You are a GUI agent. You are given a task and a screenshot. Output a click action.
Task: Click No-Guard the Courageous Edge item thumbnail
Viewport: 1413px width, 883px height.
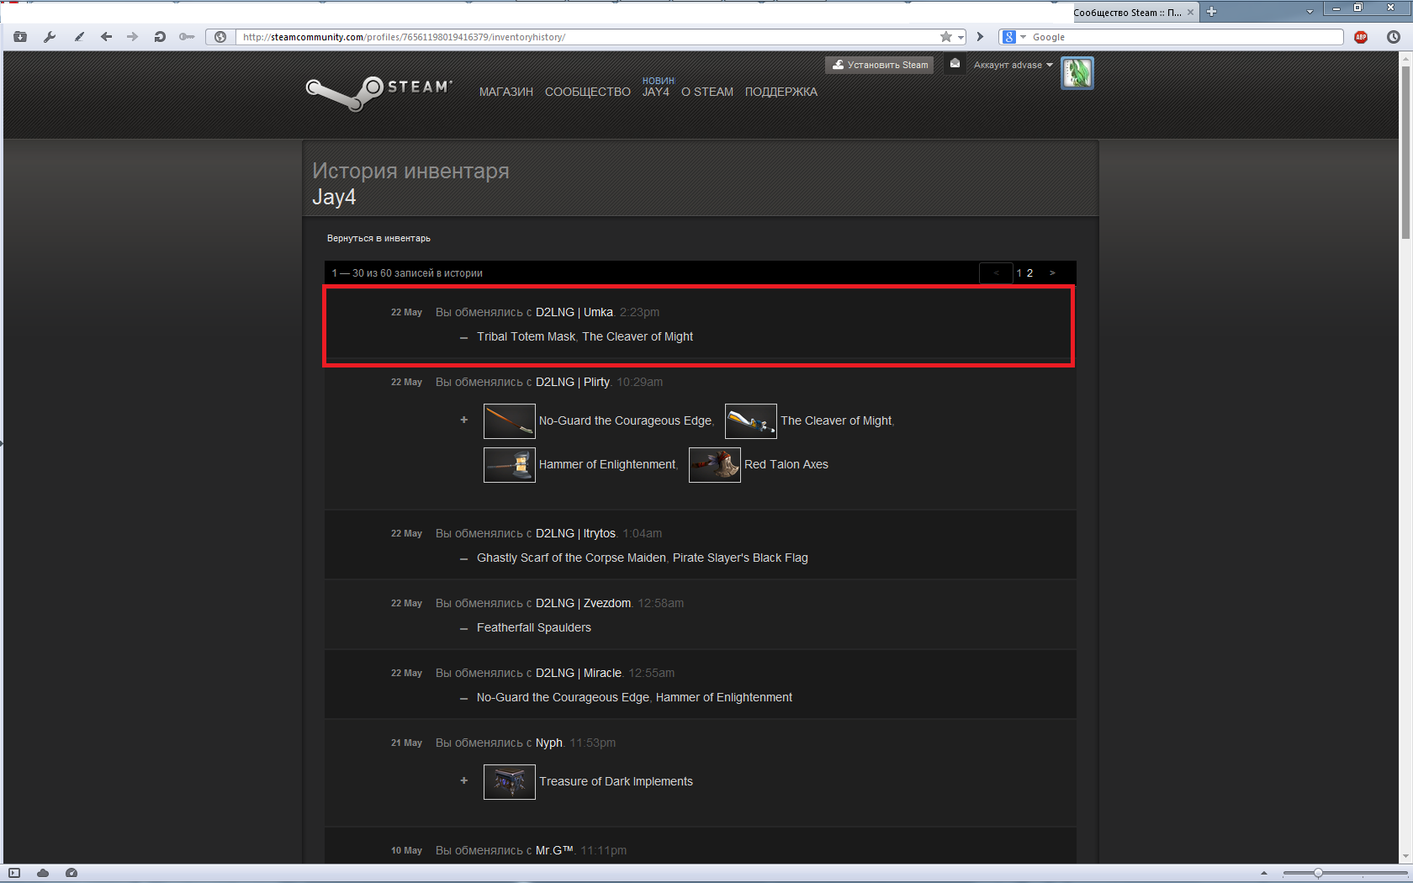click(510, 421)
